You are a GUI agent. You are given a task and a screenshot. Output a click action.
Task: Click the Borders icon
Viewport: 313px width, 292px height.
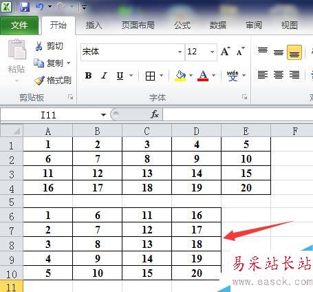pyautogui.click(x=150, y=76)
